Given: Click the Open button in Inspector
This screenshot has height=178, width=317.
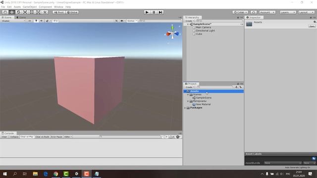Looking at the screenshot, I should [312, 26].
